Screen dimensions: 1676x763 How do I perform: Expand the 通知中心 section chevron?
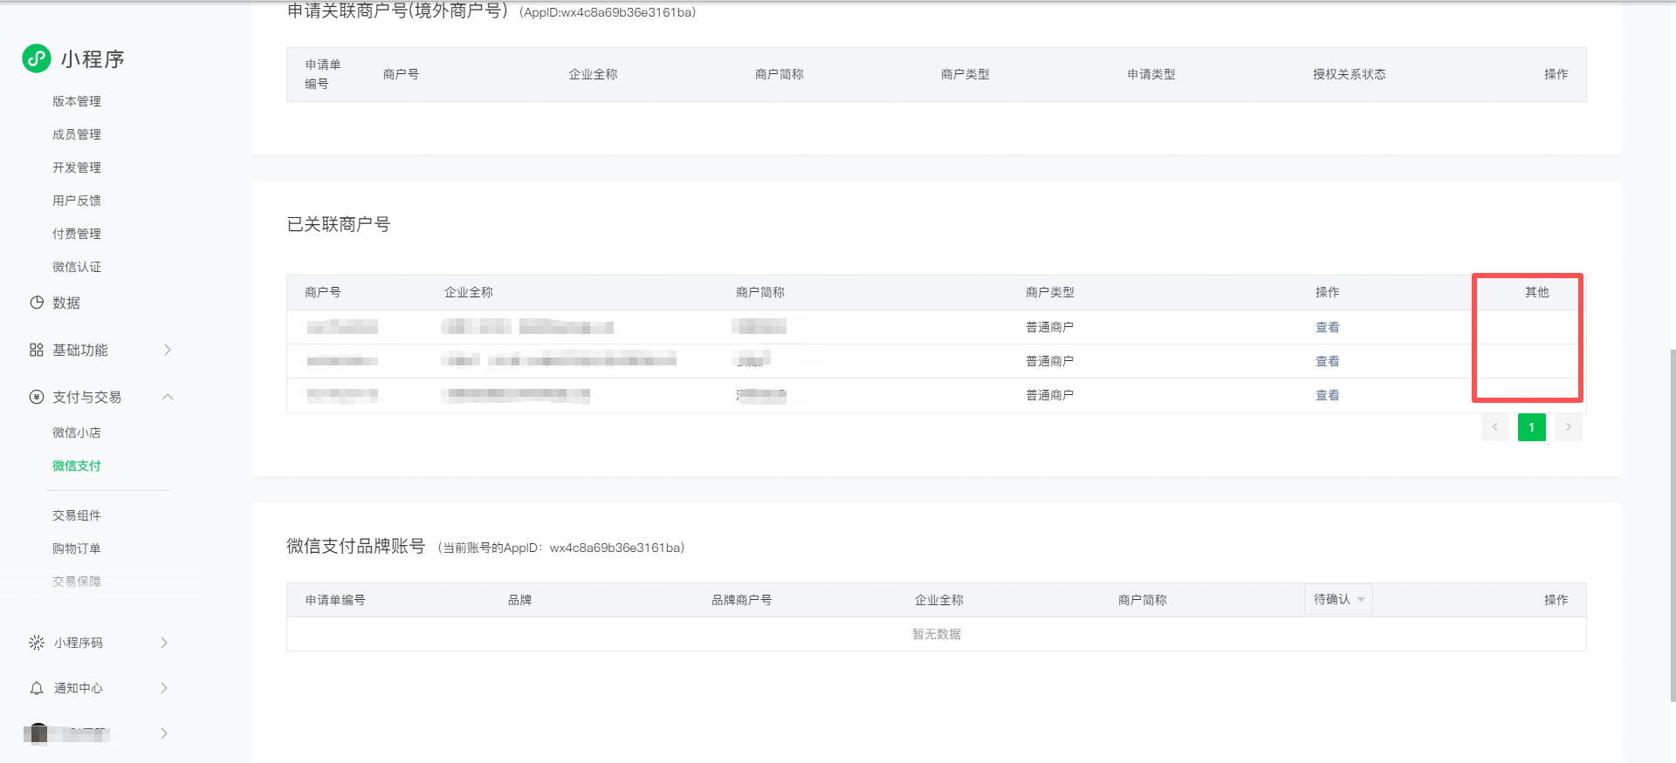(x=164, y=688)
